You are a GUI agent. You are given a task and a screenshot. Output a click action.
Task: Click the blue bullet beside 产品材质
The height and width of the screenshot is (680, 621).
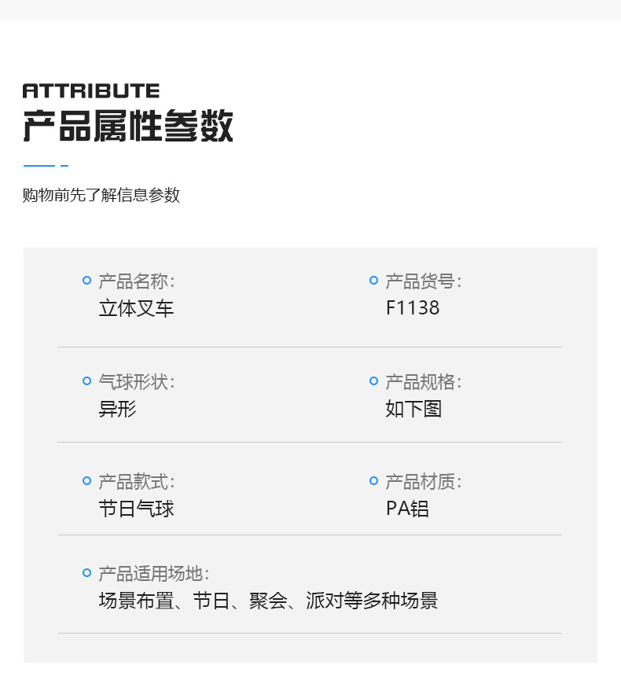tap(374, 480)
